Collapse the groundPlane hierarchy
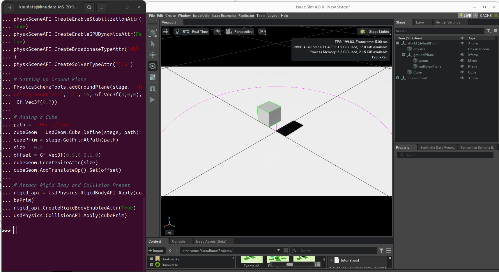This screenshot has height=272, width=499. pyautogui.click(x=403, y=55)
